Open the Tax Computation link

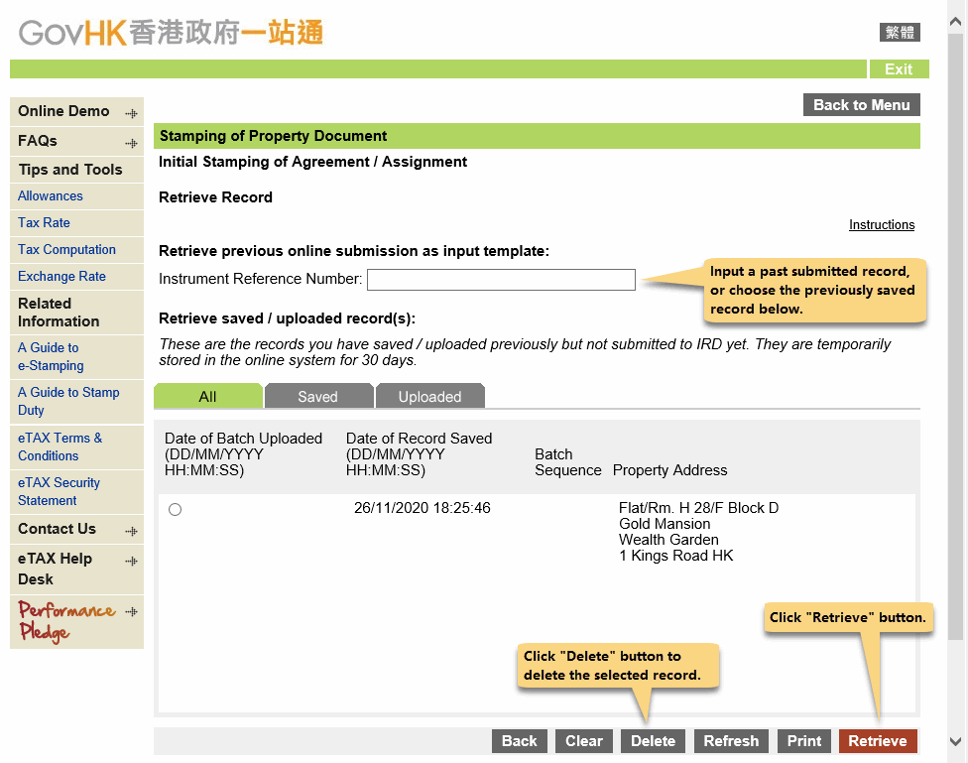pyautogui.click(x=66, y=250)
